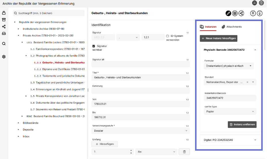
Task: Select 1.4 Erinnerungen an Kindheit item
Action: (57, 89)
